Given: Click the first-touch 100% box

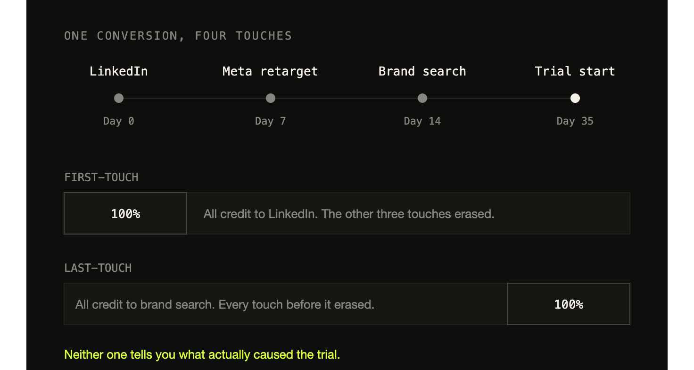Looking at the screenshot, I should (x=125, y=213).
